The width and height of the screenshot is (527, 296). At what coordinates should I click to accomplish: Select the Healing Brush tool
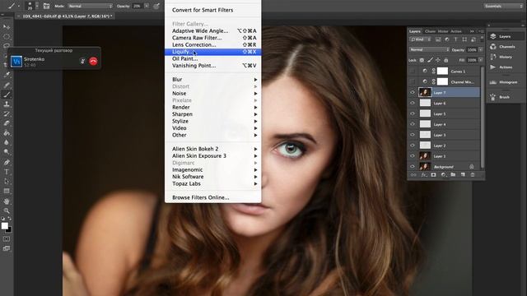point(7,85)
